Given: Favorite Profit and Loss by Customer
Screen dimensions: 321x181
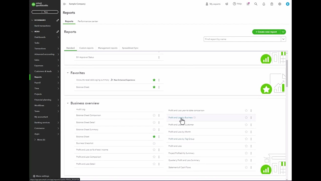Looking at the screenshot, I should (246, 125).
